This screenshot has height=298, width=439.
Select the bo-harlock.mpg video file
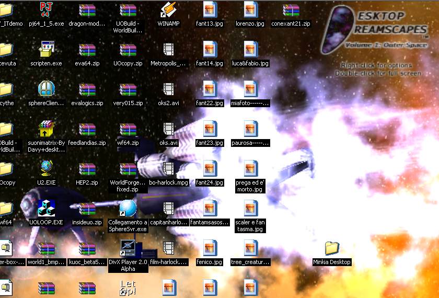tap(168, 168)
